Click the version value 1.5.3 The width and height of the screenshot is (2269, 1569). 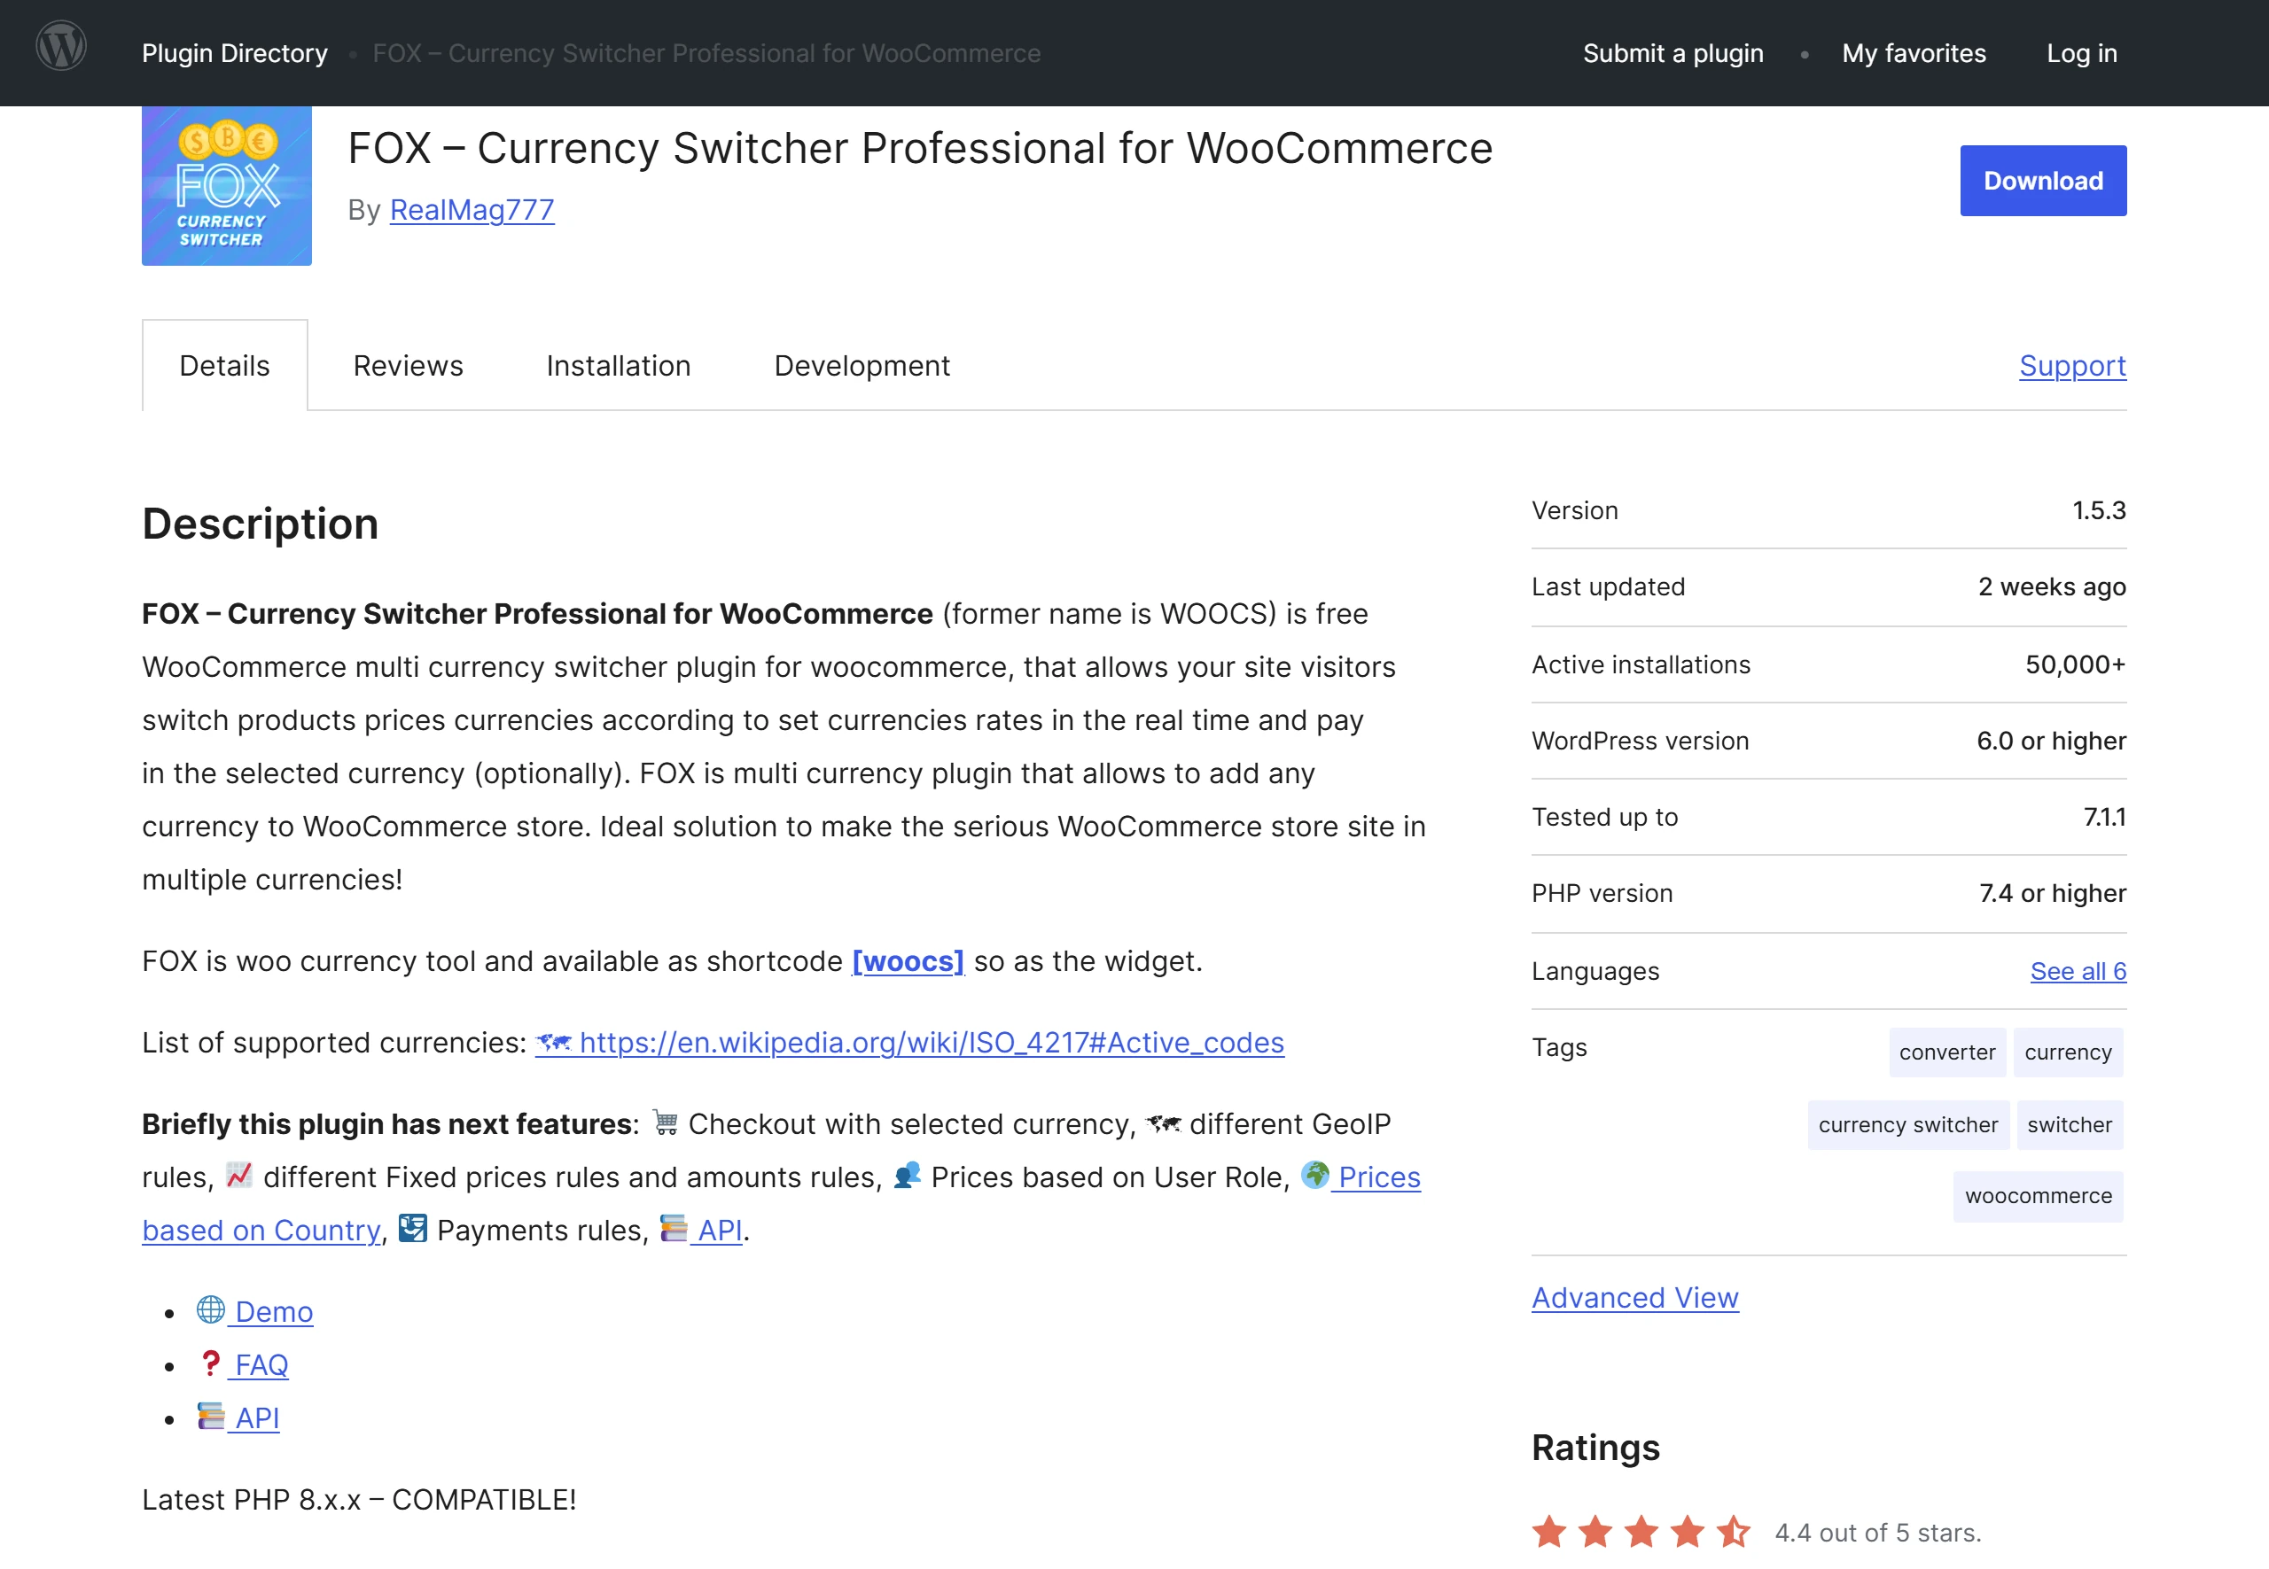2099,510
